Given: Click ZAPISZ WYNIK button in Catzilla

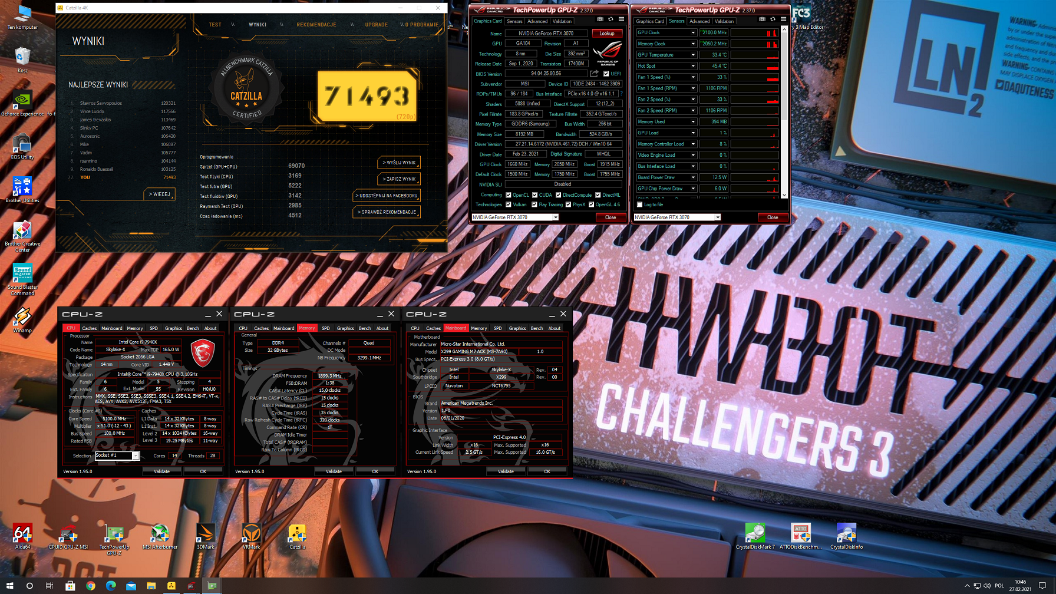Looking at the screenshot, I should click(399, 179).
